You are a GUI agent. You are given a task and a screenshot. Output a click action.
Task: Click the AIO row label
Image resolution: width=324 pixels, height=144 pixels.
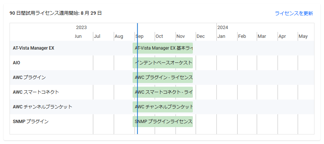click(x=17, y=63)
